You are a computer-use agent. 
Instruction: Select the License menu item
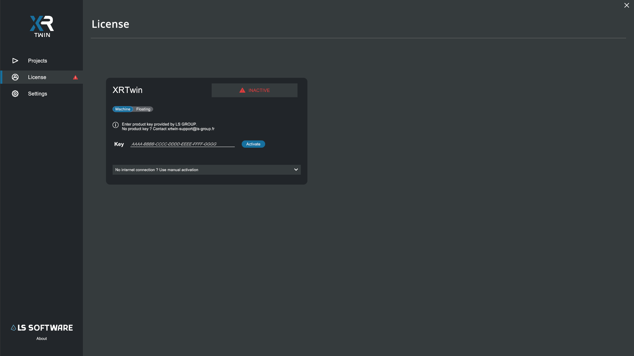42,77
